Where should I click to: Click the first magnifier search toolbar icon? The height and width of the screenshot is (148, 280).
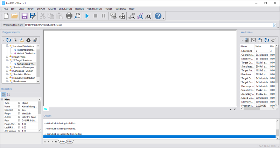[x=132, y=16]
